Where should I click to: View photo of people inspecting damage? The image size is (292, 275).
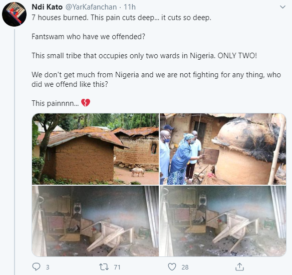pos(223,149)
